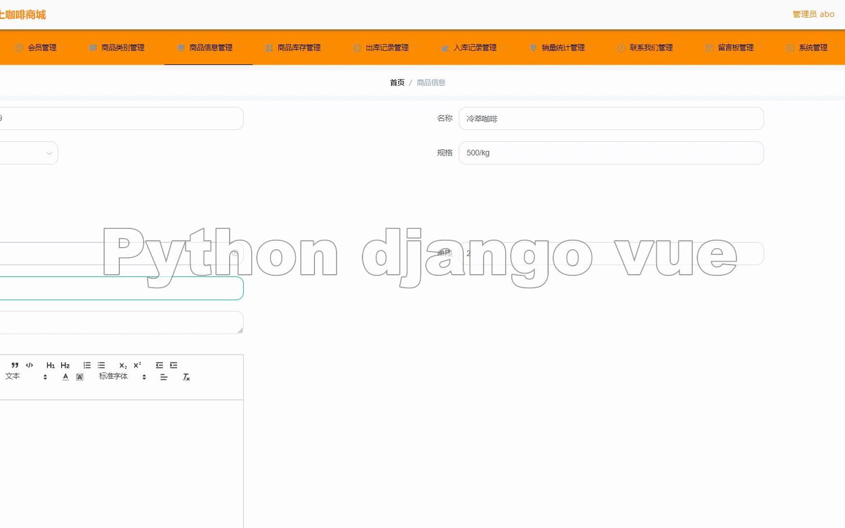Open the text background color picker
This screenshot has width=845, height=528.
pyautogui.click(x=80, y=377)
